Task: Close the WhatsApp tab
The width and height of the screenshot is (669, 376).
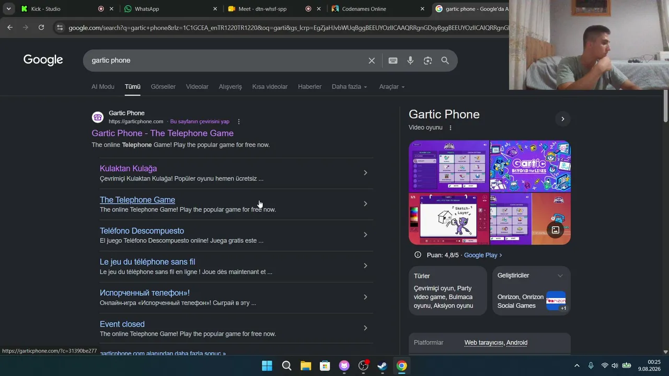Action: [215, 9]
